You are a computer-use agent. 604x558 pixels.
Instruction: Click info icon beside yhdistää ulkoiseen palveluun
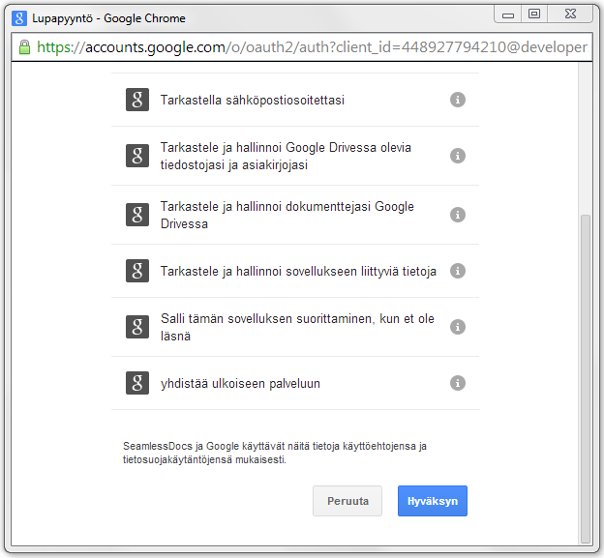tap(458, 383)
